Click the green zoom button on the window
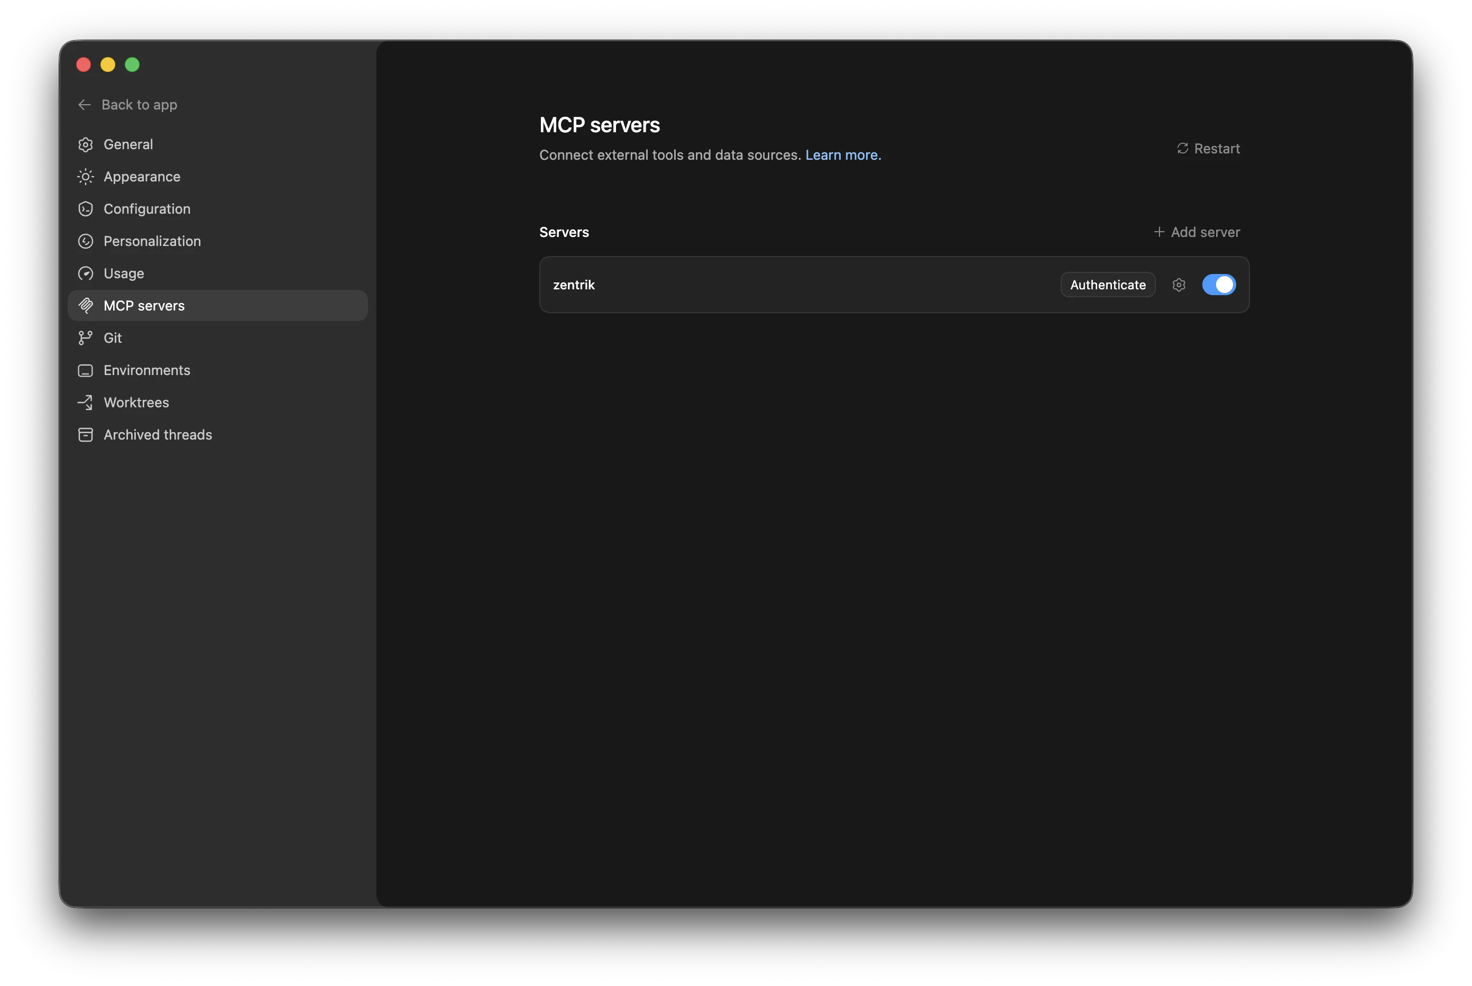The image size is (1472, 986). point(131,64)
